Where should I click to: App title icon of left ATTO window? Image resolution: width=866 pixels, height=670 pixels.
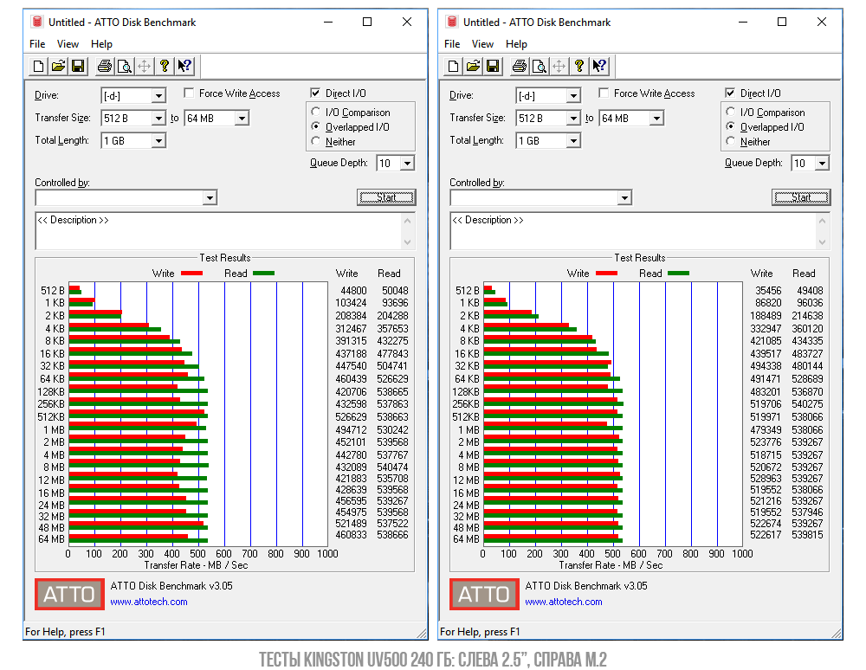pos(37,23)
